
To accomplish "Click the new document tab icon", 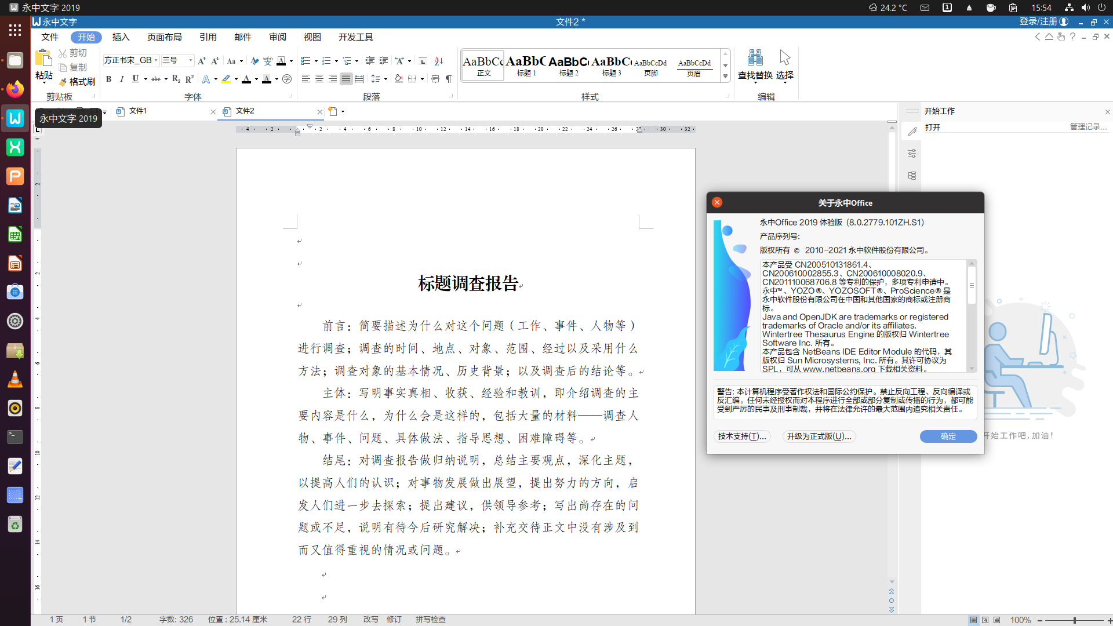I will pyautogui.click(x=332, y=111).
